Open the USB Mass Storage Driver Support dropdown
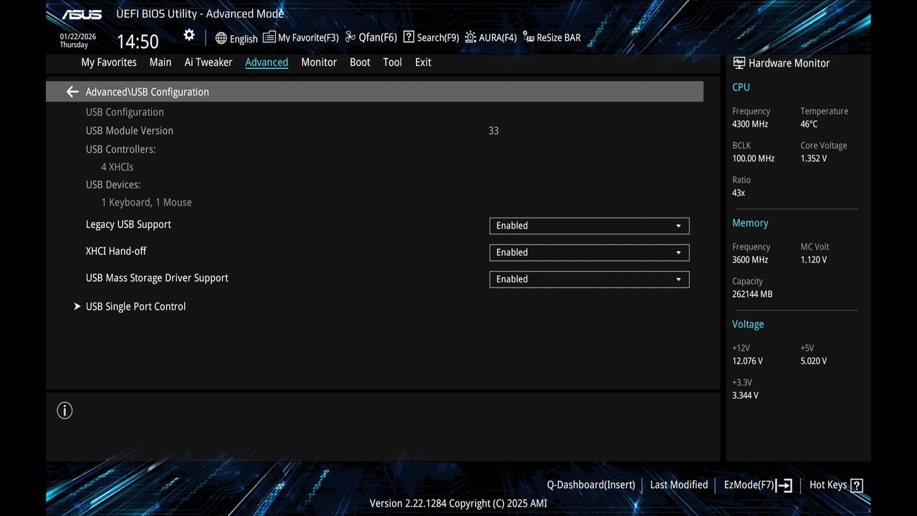 point(588,279)
